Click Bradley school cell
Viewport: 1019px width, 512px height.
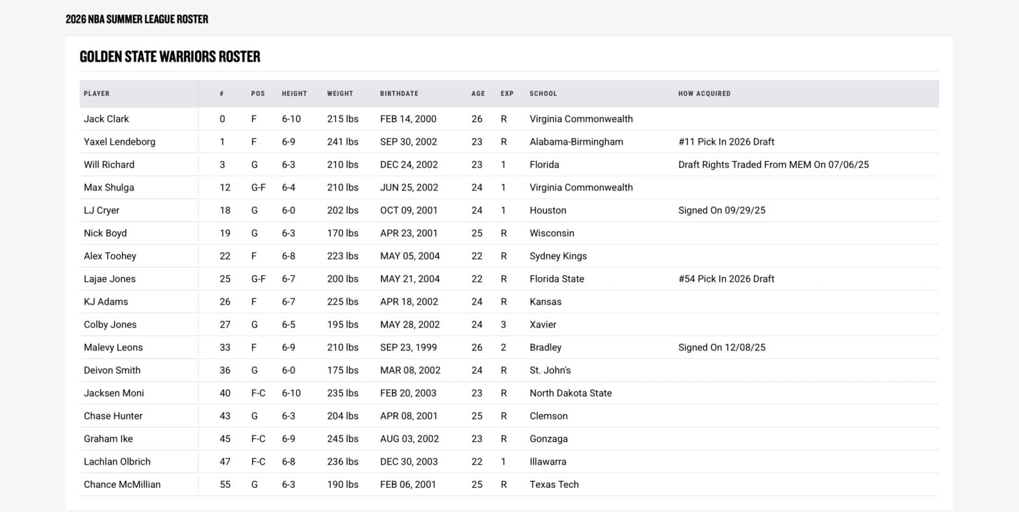[545, 347]
